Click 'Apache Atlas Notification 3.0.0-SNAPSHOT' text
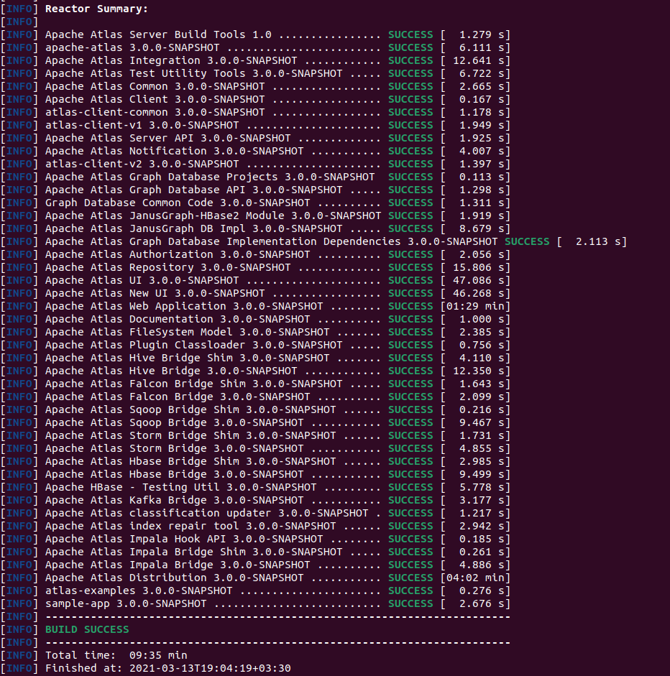 (x=174, y=151)
